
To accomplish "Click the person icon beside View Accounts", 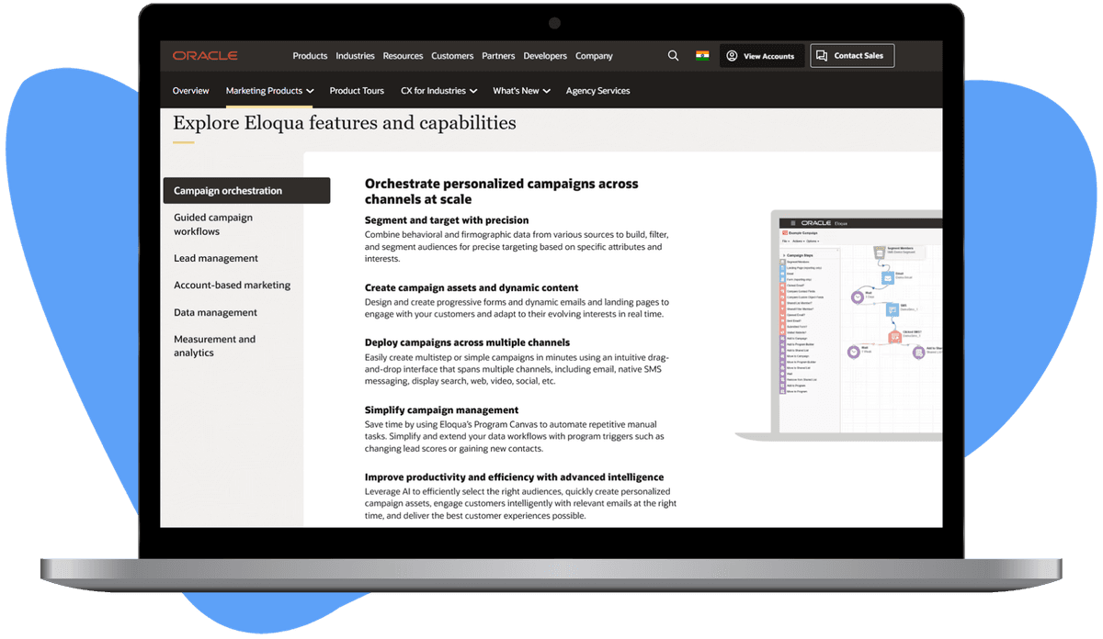I will [731, 56].
